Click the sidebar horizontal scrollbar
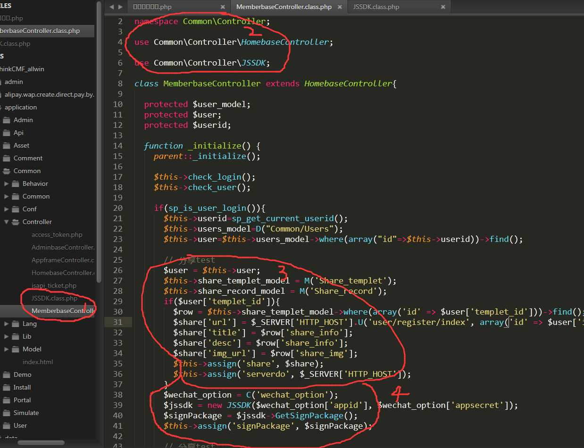 pyautogui.click(x=41, y=443)
